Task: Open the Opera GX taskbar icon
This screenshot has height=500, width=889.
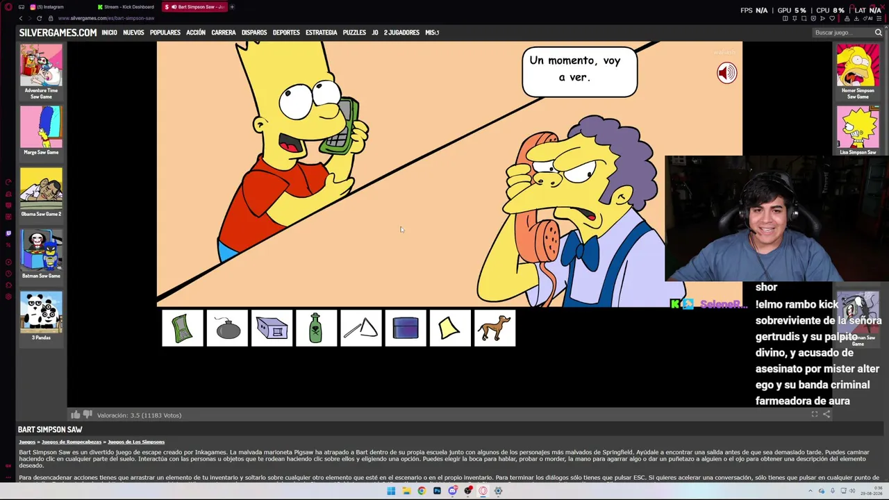Action: tap(483, 491)
